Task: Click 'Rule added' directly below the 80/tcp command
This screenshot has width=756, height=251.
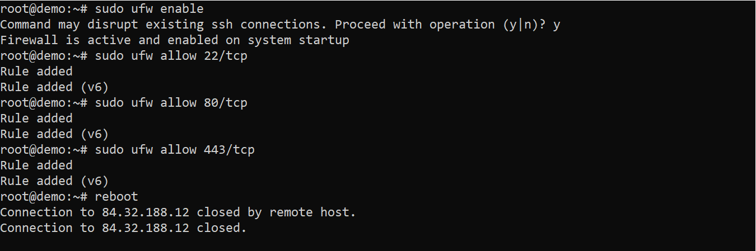Action: (36, 119)
